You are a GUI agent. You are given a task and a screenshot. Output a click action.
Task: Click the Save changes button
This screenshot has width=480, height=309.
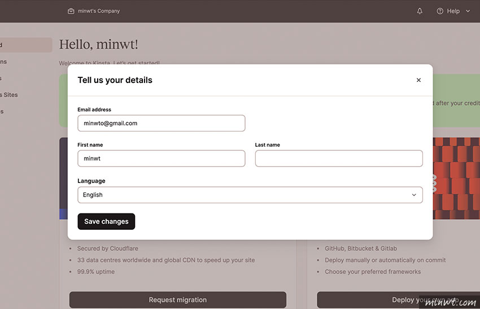(x=106, y=221)
